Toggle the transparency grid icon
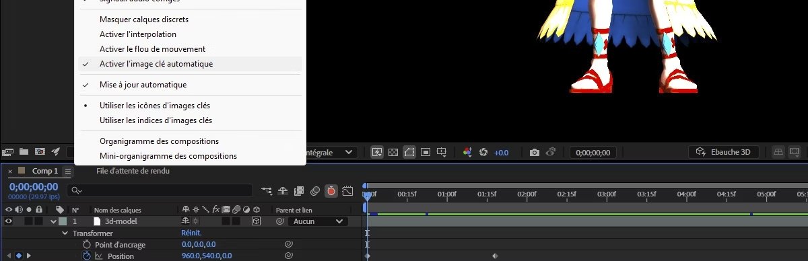The height and width of the screenshot is (261, 808). [393, 152]
